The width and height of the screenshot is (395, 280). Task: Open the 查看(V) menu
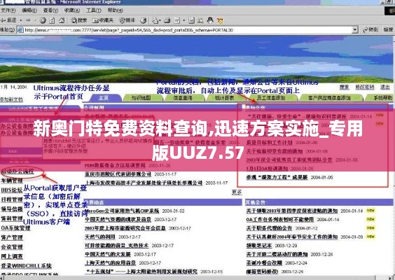click(x=50, y=10)
